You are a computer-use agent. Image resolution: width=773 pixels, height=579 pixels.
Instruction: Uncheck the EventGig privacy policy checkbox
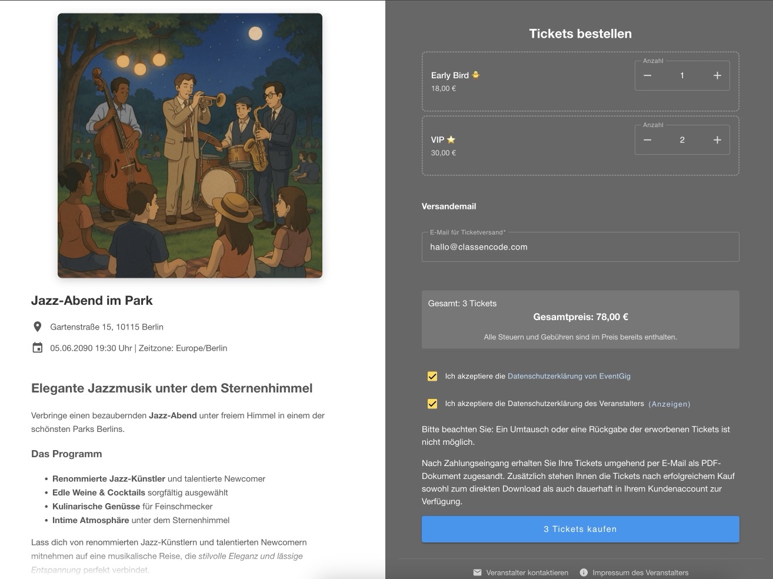coord(432,377)
